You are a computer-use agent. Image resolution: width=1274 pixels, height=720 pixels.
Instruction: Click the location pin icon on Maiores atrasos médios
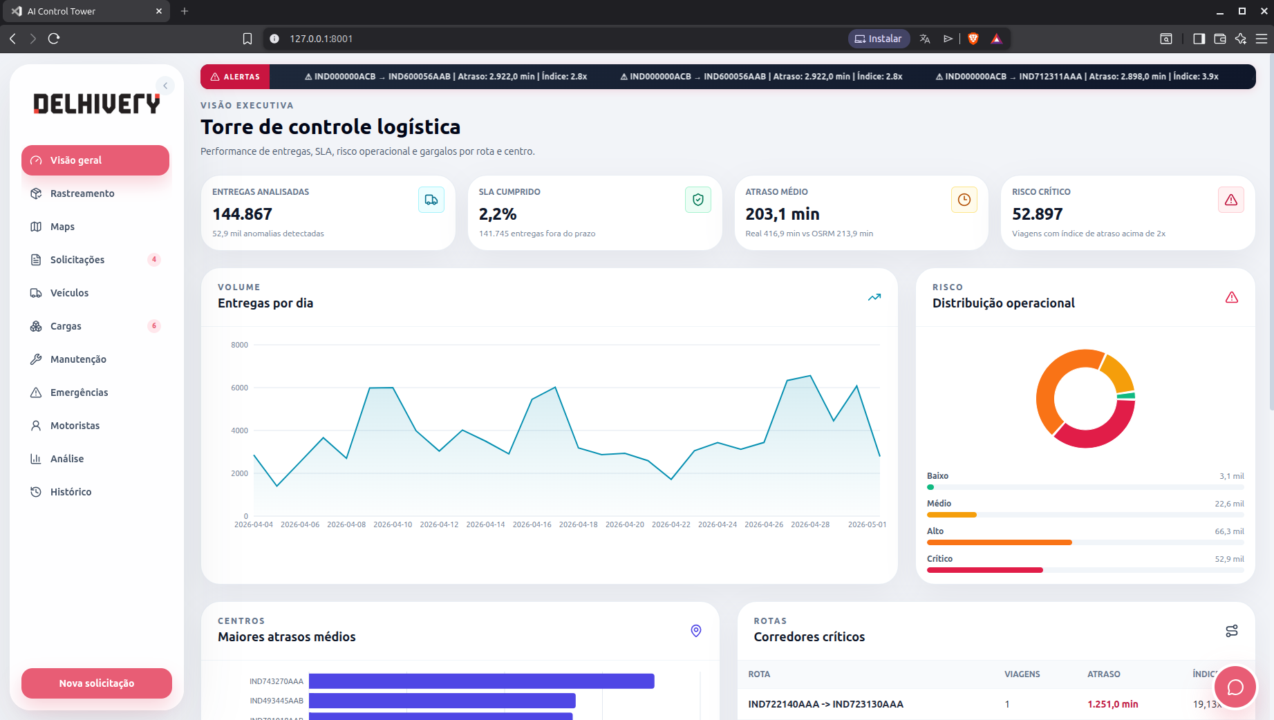[696, 631]
